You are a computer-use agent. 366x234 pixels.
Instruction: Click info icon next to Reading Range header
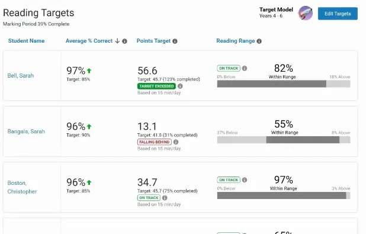259,41
